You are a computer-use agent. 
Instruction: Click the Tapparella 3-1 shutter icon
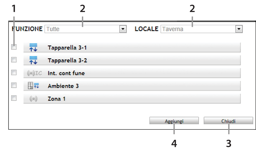[x=34, y=47]
